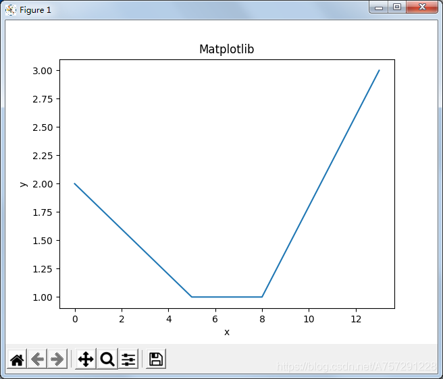
Task: Minimize the Figure 1 window
Action: coord(379,7)
